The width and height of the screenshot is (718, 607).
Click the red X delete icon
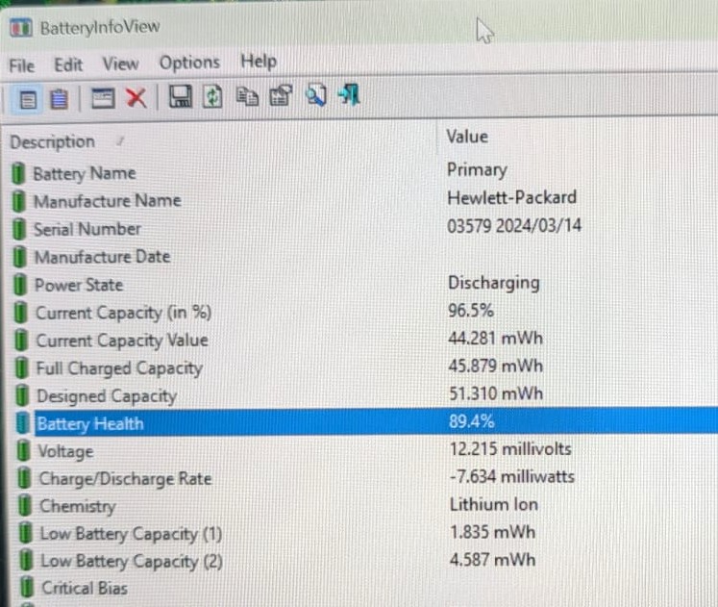[136, 97]
